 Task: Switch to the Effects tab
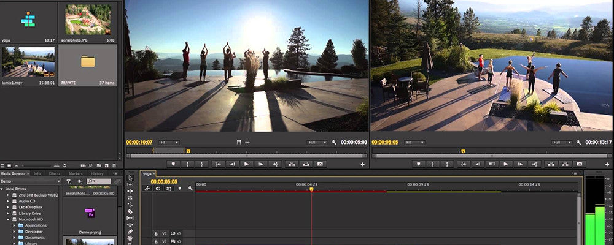coord(55,174)
